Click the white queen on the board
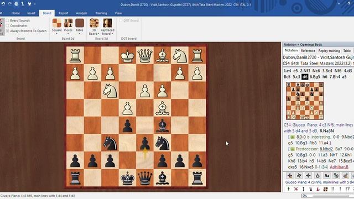Image resolution: width=354 pixels, height=199 pixels. click(x=145, y=56)
